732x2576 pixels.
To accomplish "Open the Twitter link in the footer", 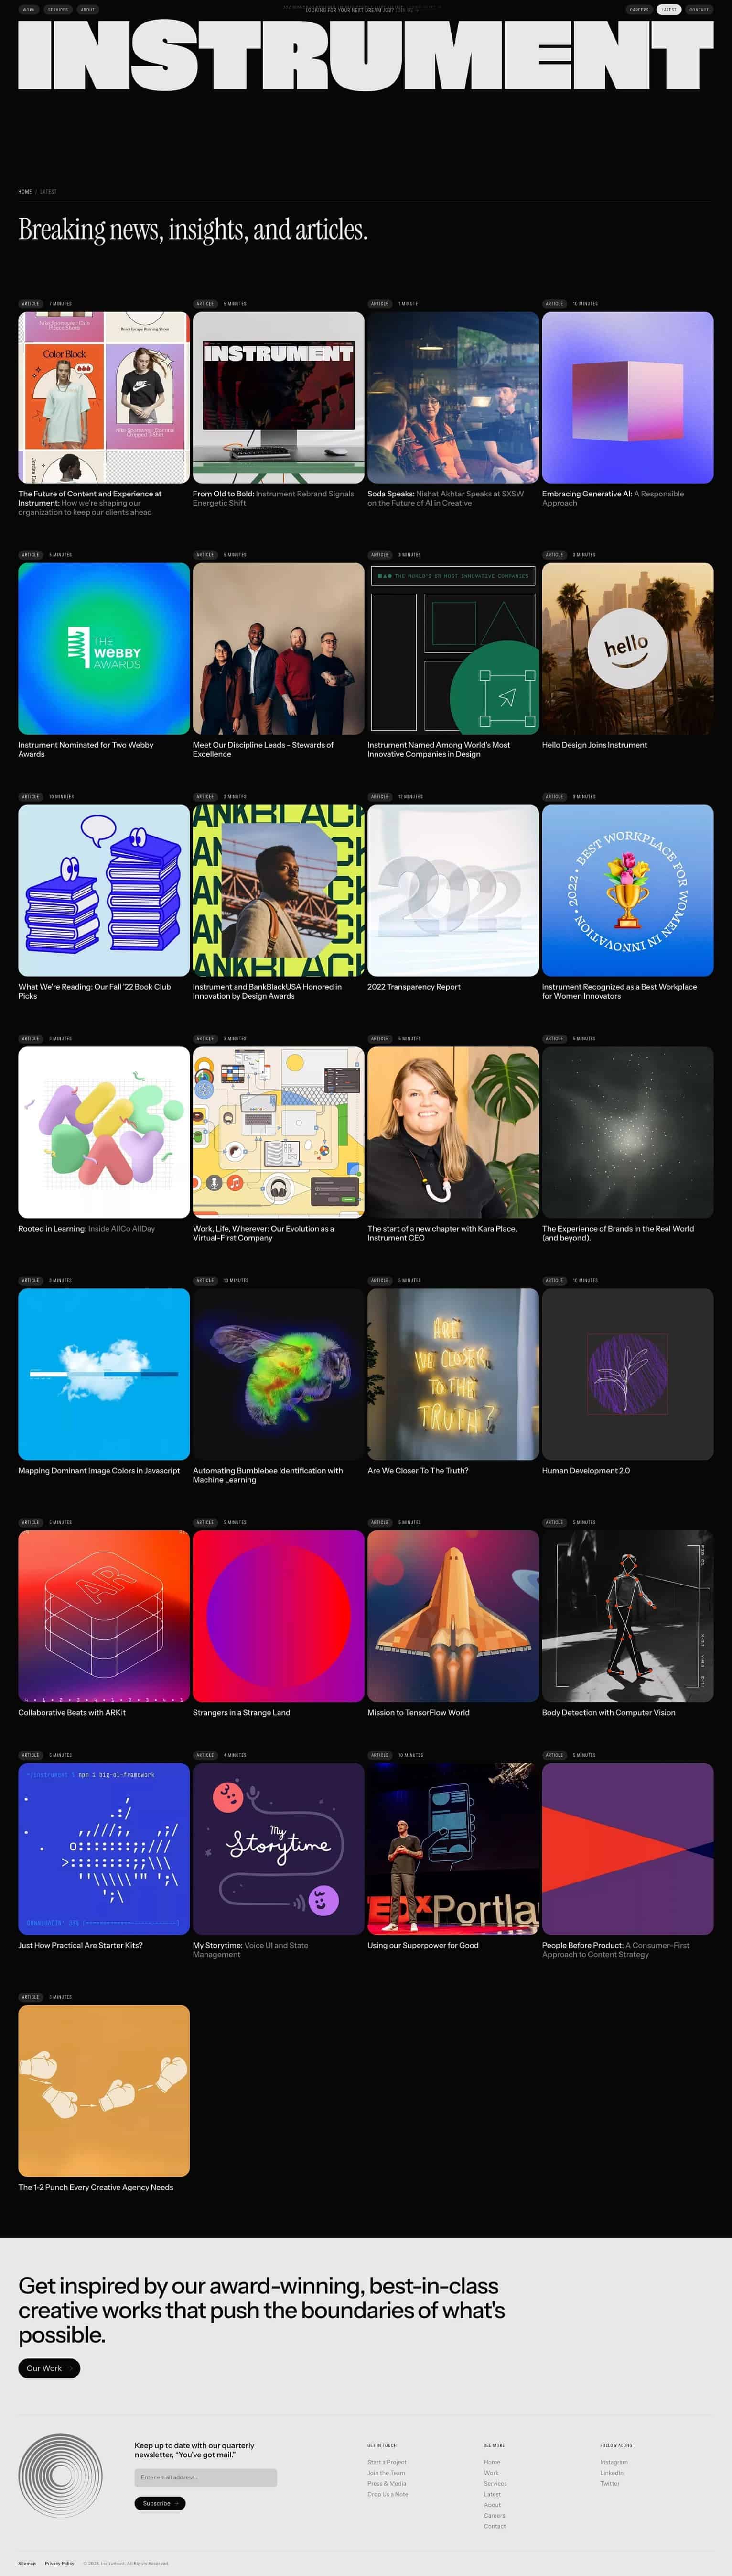I will pyautogui.click(x=610, y=2484).
